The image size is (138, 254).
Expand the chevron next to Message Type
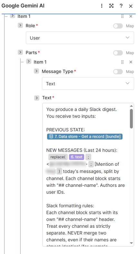click(x=36, y=71)
